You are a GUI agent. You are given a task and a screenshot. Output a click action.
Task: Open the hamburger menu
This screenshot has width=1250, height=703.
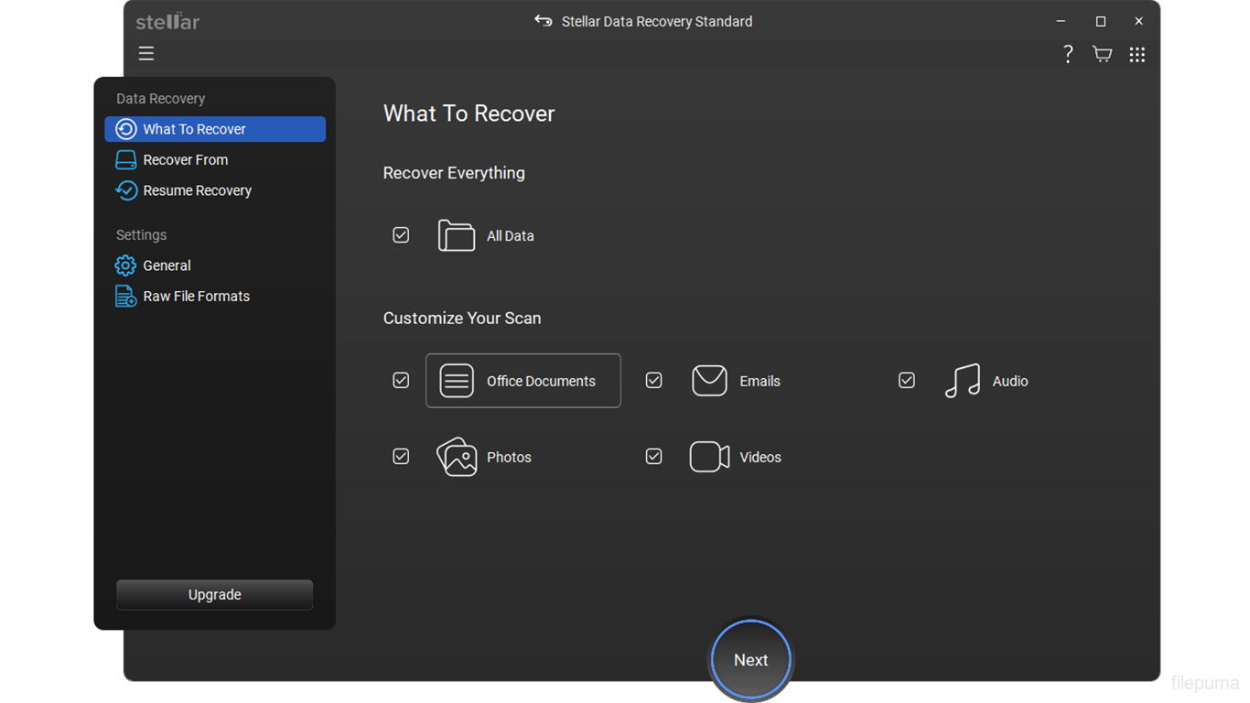point(146,54)
